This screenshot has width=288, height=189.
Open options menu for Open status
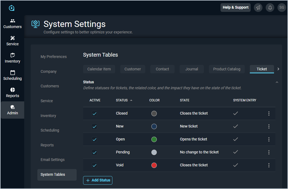coord(269,139)
